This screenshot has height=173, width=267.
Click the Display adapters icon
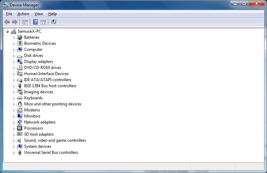[x=20, y=62]
